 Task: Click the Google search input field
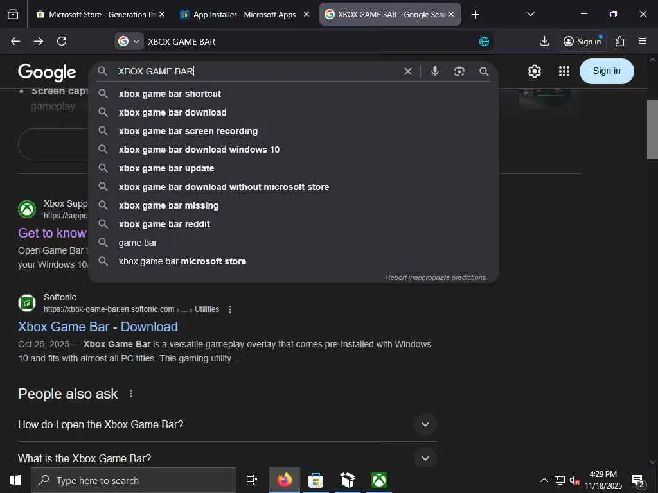[256, 71]
